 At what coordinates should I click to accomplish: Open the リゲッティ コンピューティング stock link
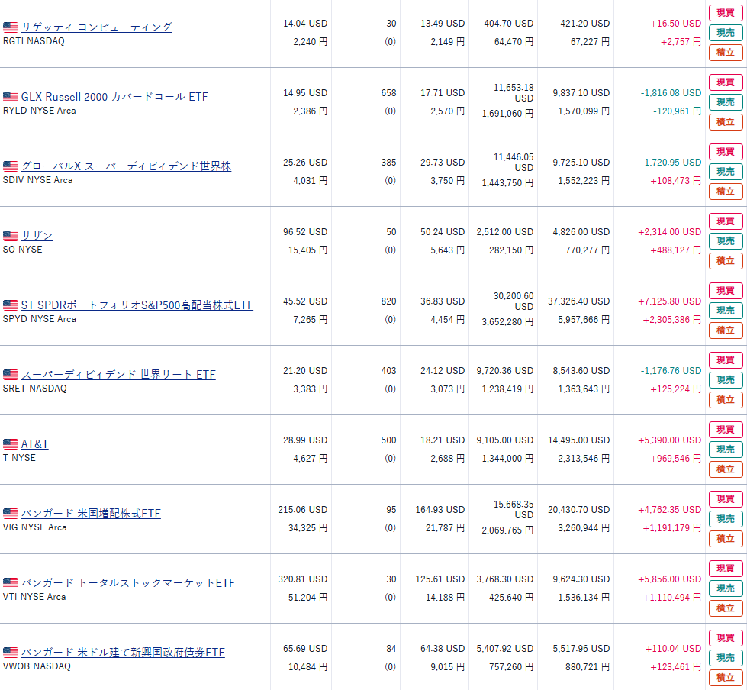pos(96,27)
